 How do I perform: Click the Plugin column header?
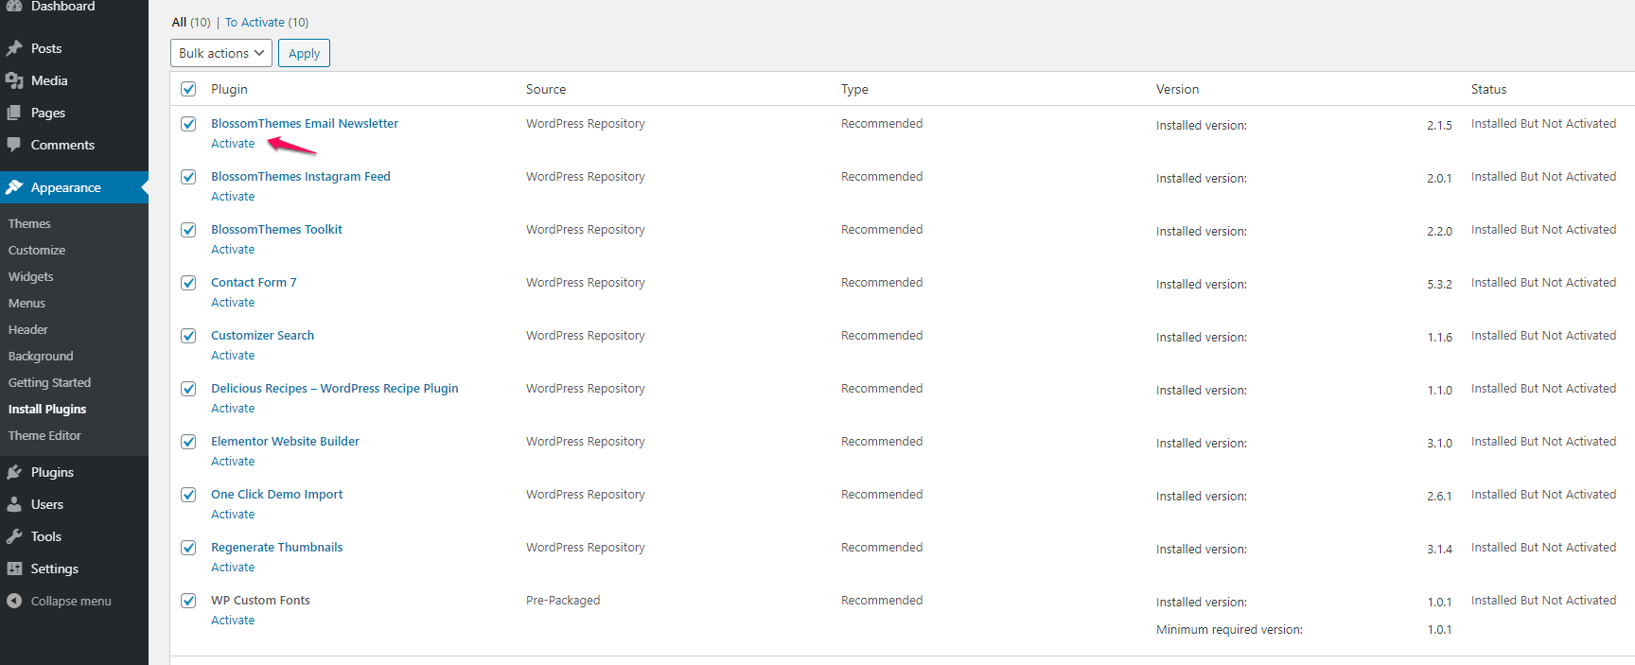point(229,89)
